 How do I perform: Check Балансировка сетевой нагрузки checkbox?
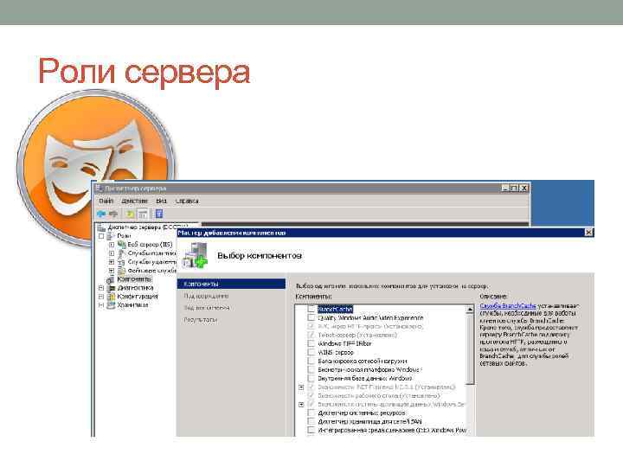311,361
